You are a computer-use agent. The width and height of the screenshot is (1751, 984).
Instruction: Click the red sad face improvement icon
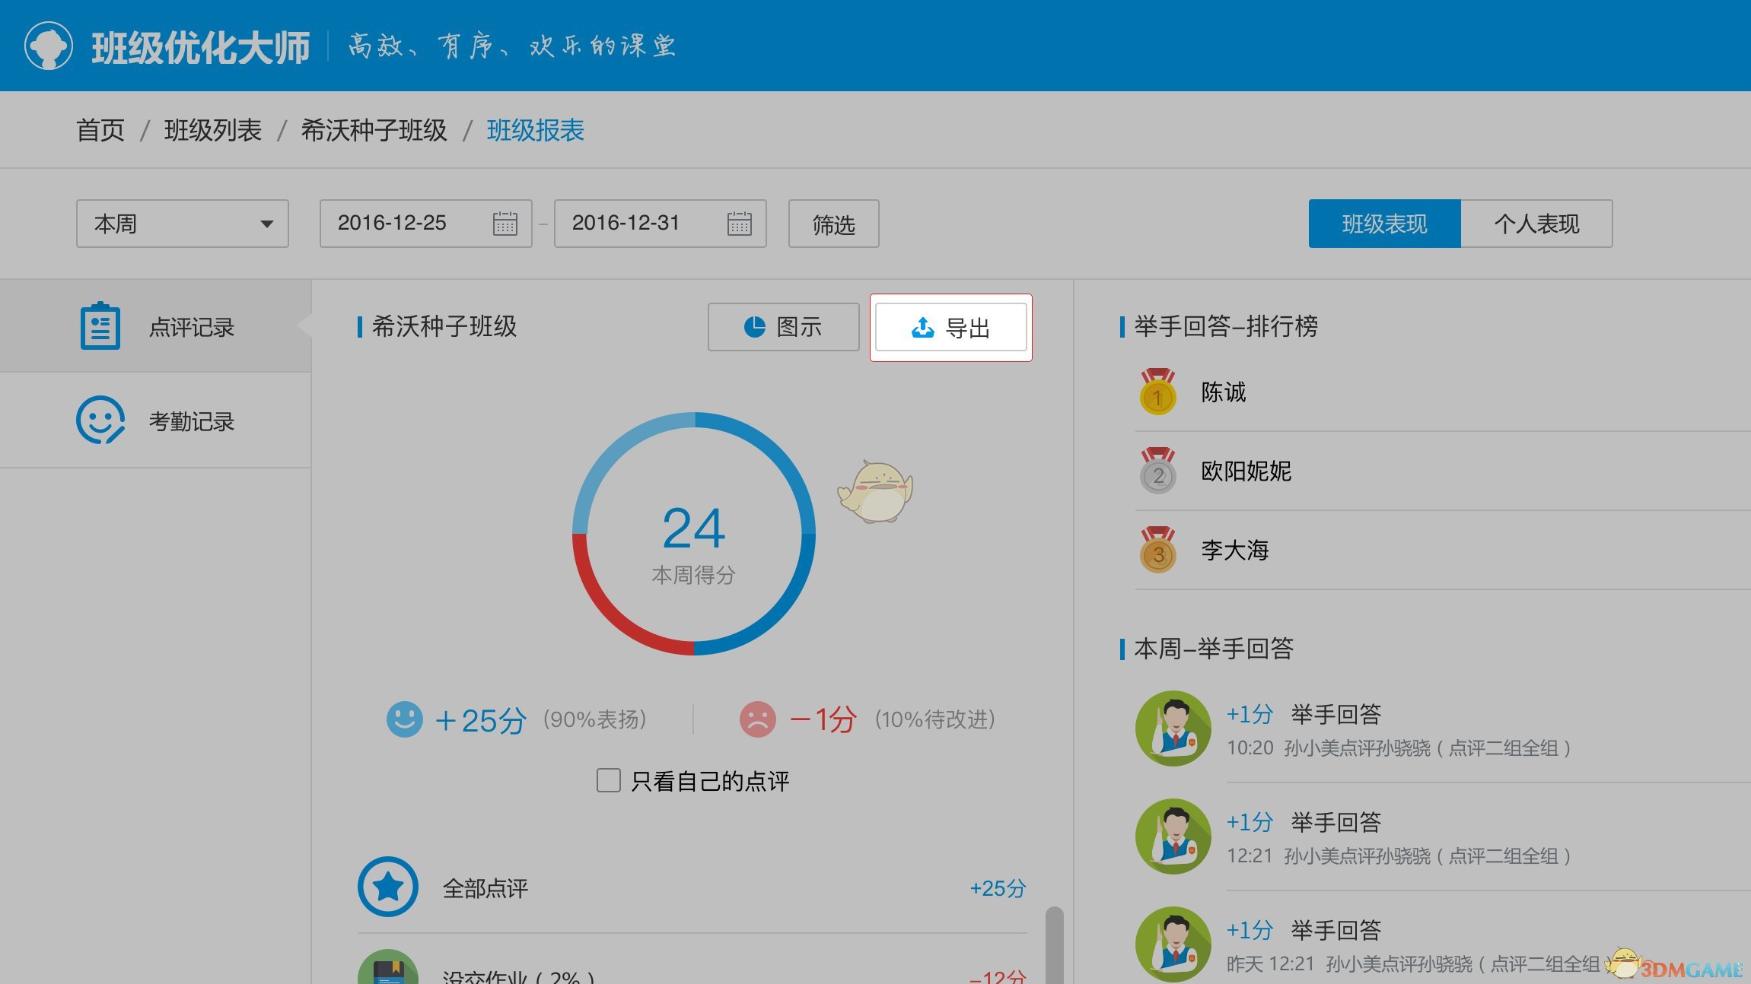point(757,719)
